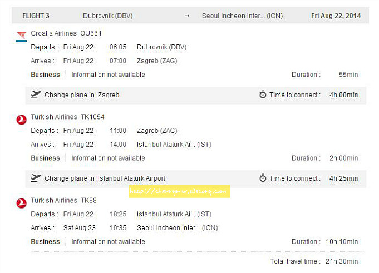The image size is (379, 273).
Task: Click Change plane in Istanbul Ataturk Airport
Action: [105, 178]
